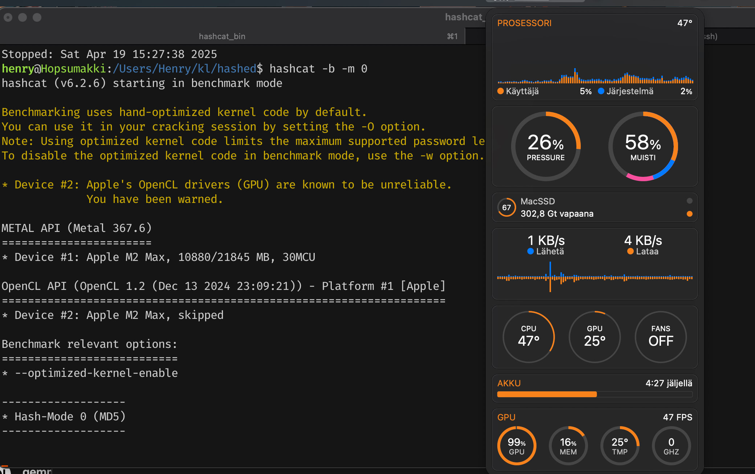Image resolution: width=755 pixels, height=474 pixels.
Task: Click the 25° TMP gauge
Action: point(620,446)
